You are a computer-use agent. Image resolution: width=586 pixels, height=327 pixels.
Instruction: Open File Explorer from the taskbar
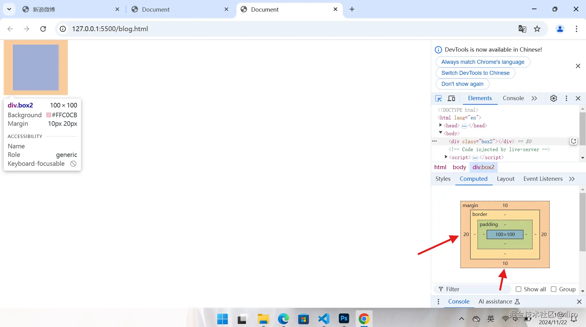(263, 319)
